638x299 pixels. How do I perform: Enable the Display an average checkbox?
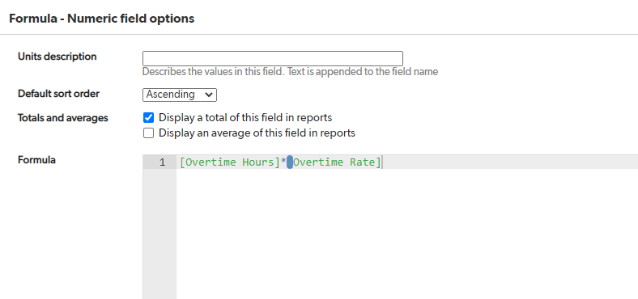(148, 133)
